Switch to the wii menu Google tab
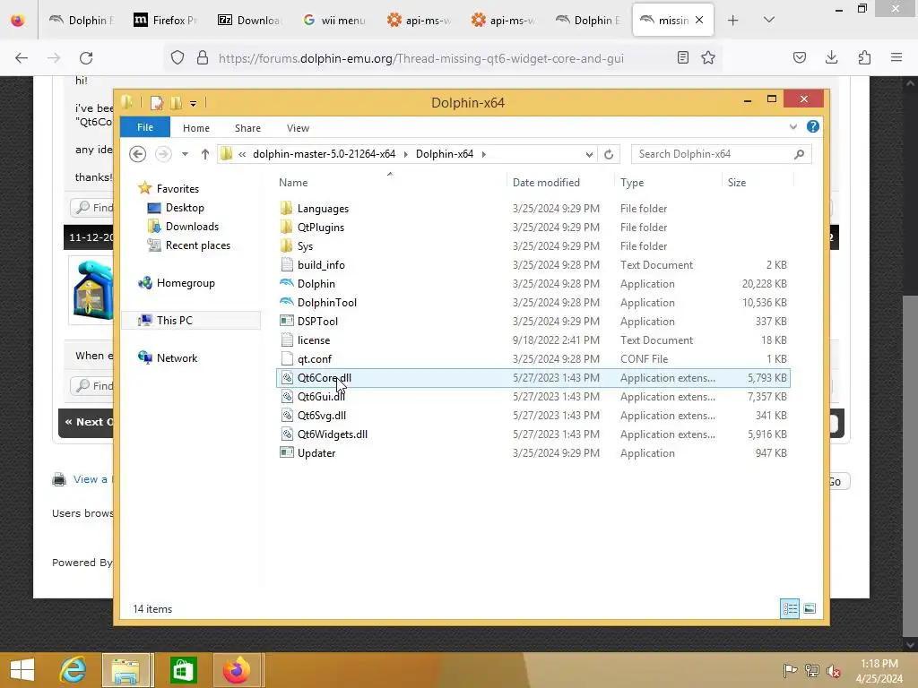This screenshot has height=688, width=918. [334, 20]
